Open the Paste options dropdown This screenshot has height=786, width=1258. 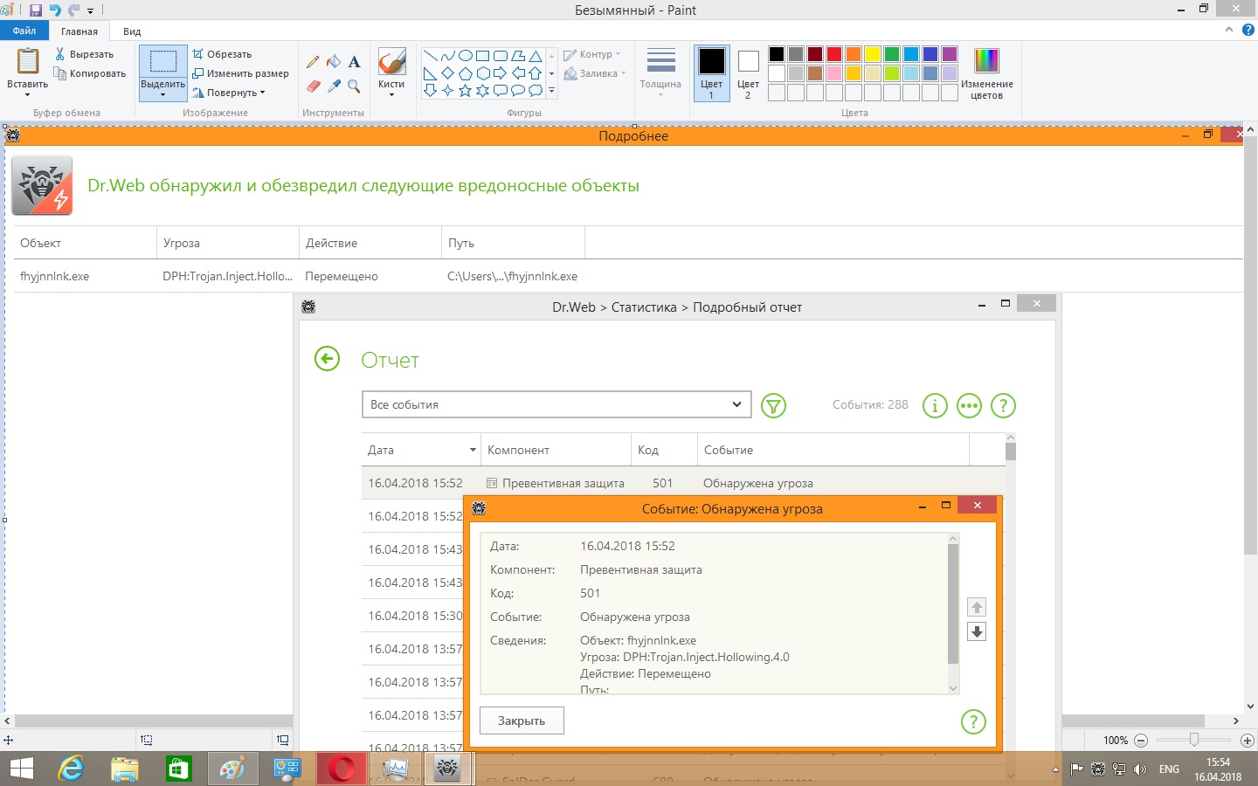click(x=27, y=94)
